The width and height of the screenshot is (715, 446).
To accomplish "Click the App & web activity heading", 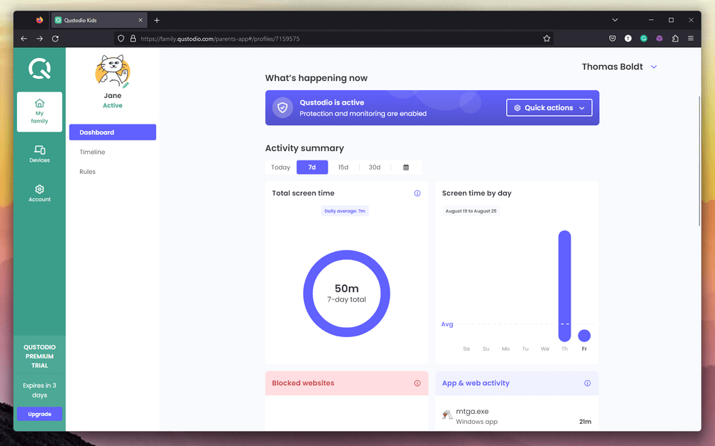I will 475,383.
